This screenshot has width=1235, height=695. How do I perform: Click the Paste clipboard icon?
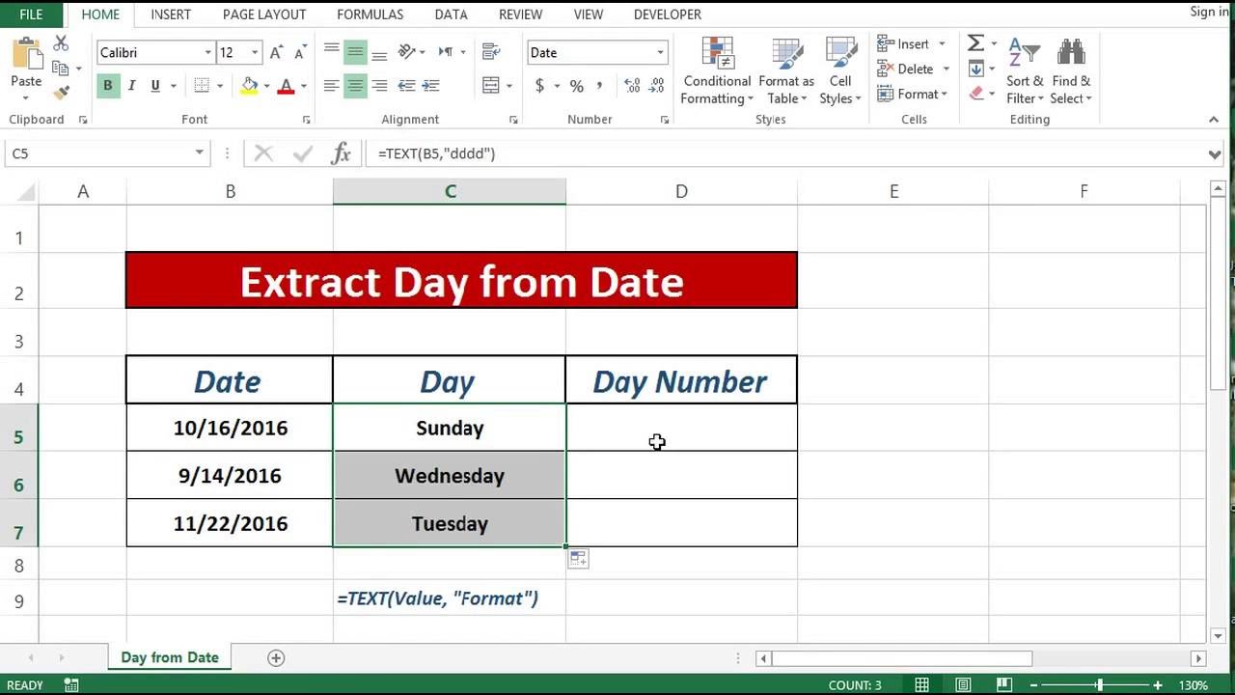(x=26, y=55)
